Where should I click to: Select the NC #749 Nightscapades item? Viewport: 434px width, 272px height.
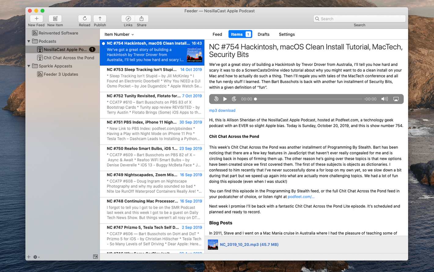(152, 184)
